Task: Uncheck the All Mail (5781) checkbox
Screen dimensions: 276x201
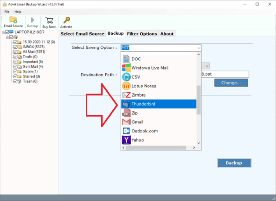Action: pos(15,52)
